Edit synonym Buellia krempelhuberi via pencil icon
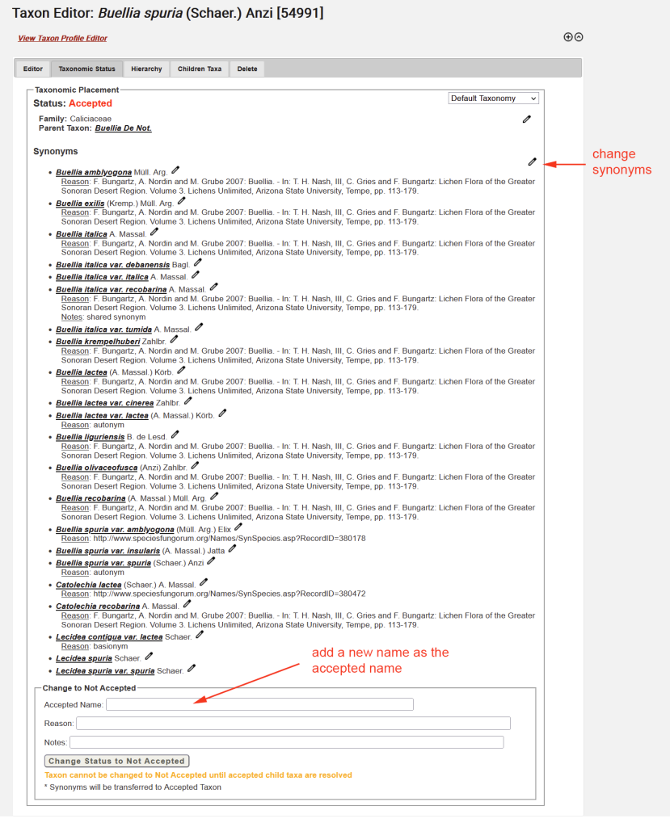Viewport: 670px width, 827px height. point(174,340)
